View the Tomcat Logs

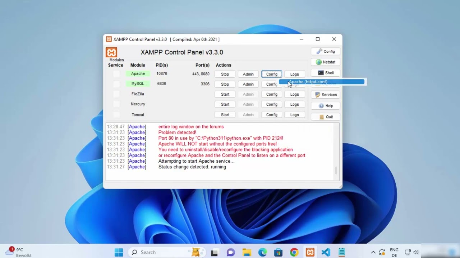[x=294, y=115]
